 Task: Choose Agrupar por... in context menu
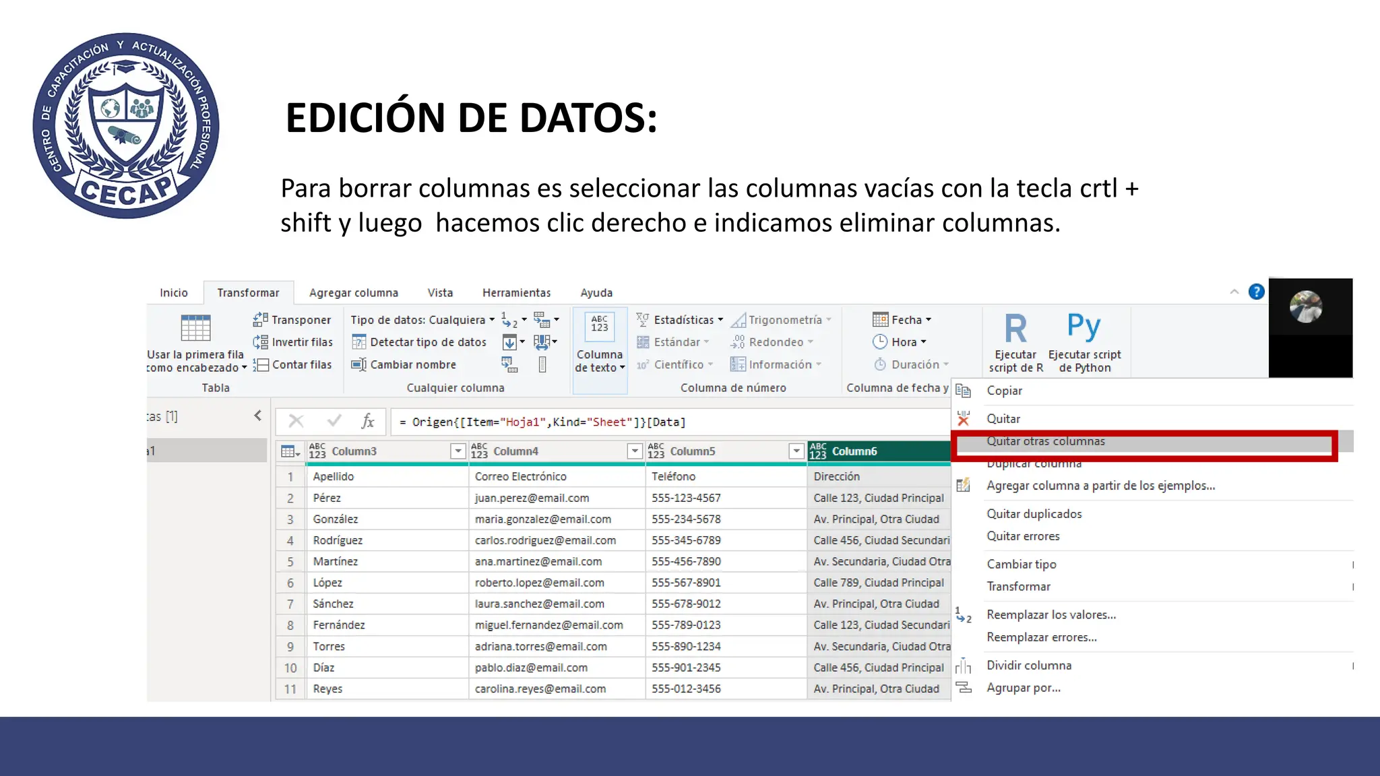pos(1153,688)
